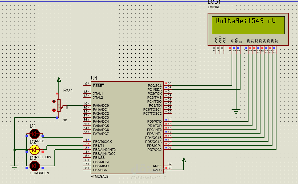Select the D7 pin label on the LCD
Viewport: 298px width, 184px height.
[276, 41]
